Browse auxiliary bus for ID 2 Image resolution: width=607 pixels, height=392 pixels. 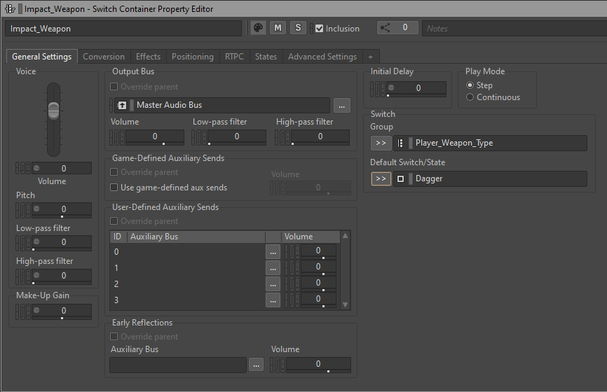(273, 284)
